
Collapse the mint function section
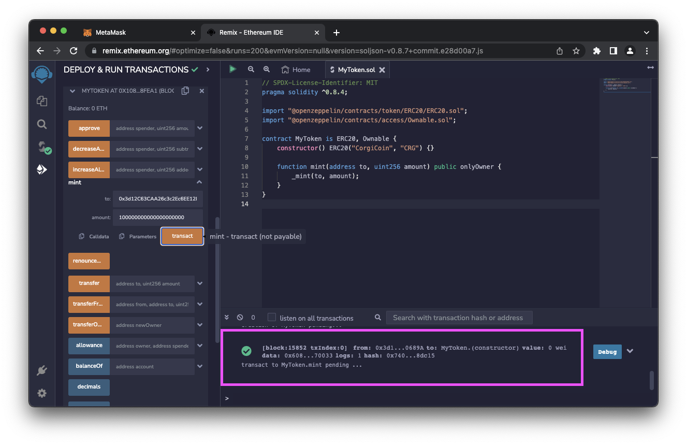coord(199,182)
